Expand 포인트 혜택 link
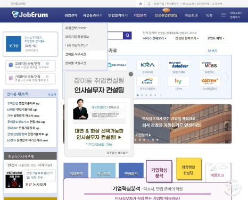Screen dimensions: 248x200 [x=216, y=38]
